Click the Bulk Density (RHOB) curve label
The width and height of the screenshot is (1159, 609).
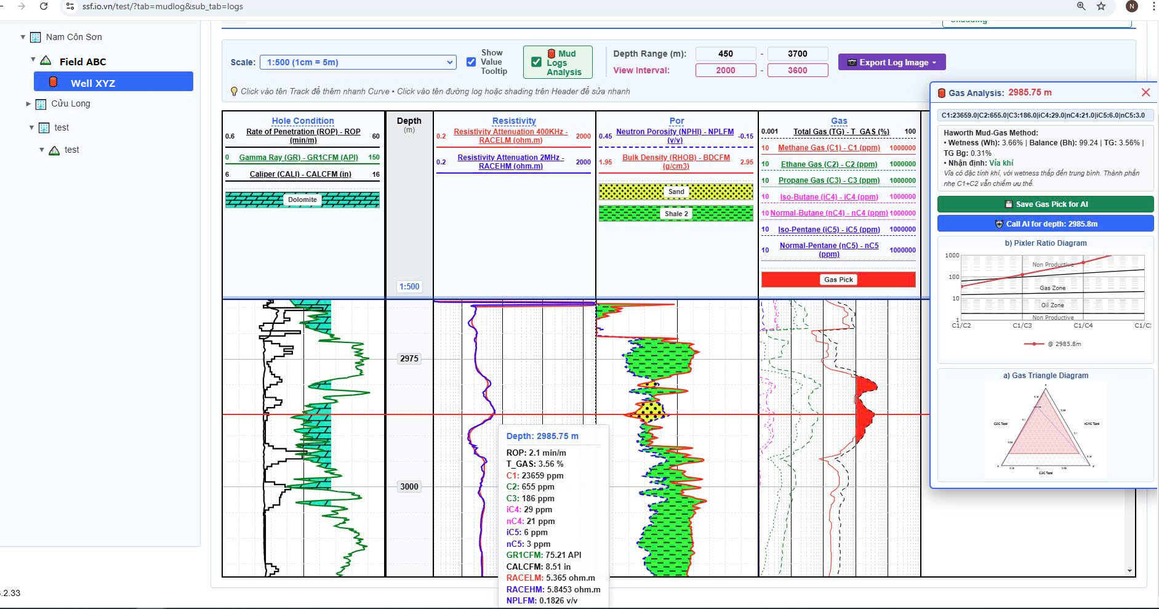coord(676,161)
